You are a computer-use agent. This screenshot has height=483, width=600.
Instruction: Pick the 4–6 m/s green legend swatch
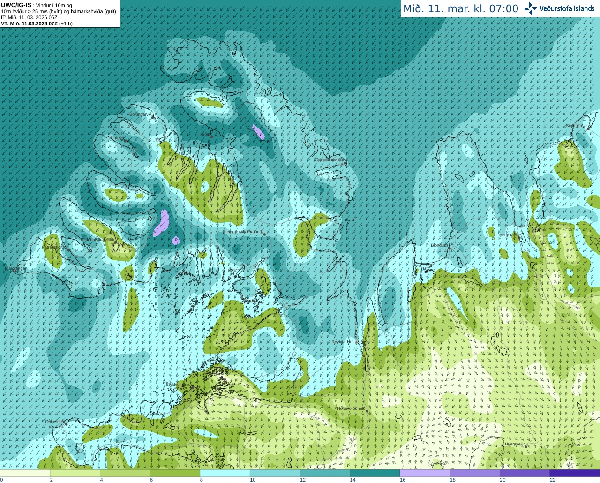pos(125,473)
